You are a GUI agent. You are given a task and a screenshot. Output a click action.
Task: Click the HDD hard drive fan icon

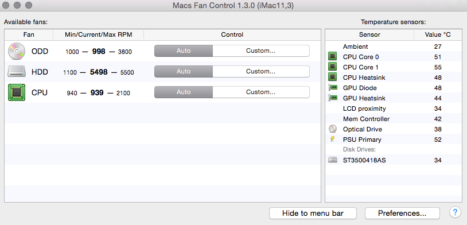17,72
